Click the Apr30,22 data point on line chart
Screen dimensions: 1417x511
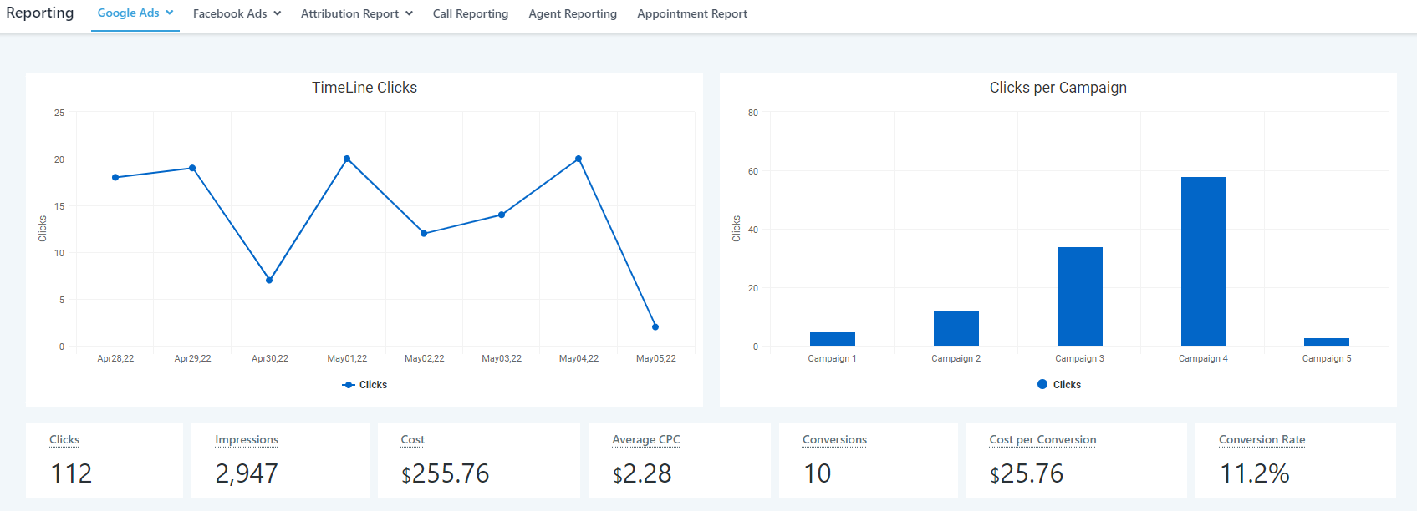(x=269, y=281)
